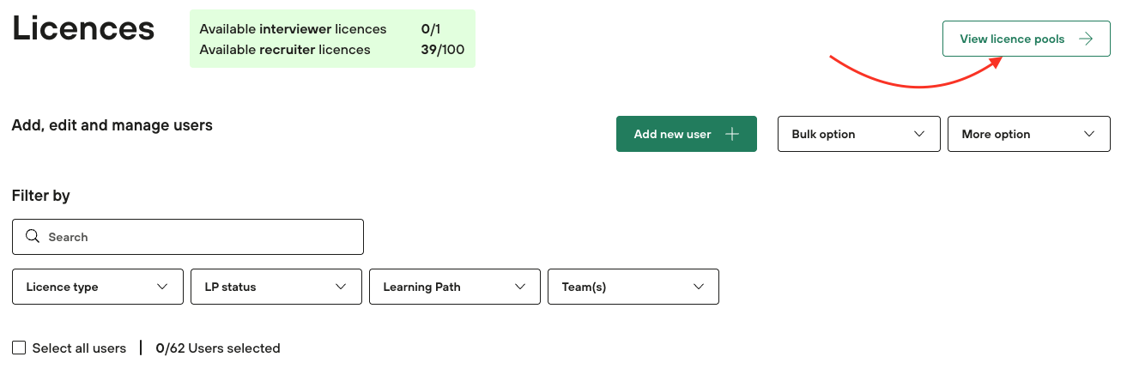Expand the LP status filter
This screenshot has height=369, width=1127.
[x=276, y=287]
